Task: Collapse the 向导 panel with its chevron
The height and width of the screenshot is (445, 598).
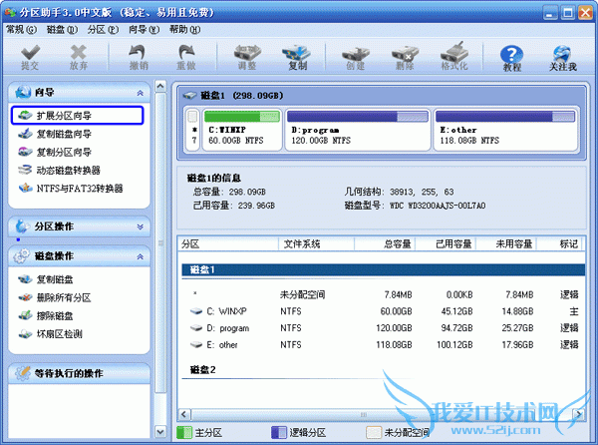Action: click(x=140, y=93)
